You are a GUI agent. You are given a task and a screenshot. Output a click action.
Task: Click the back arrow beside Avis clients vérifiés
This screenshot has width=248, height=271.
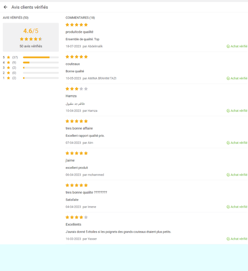tap(6, 7)
